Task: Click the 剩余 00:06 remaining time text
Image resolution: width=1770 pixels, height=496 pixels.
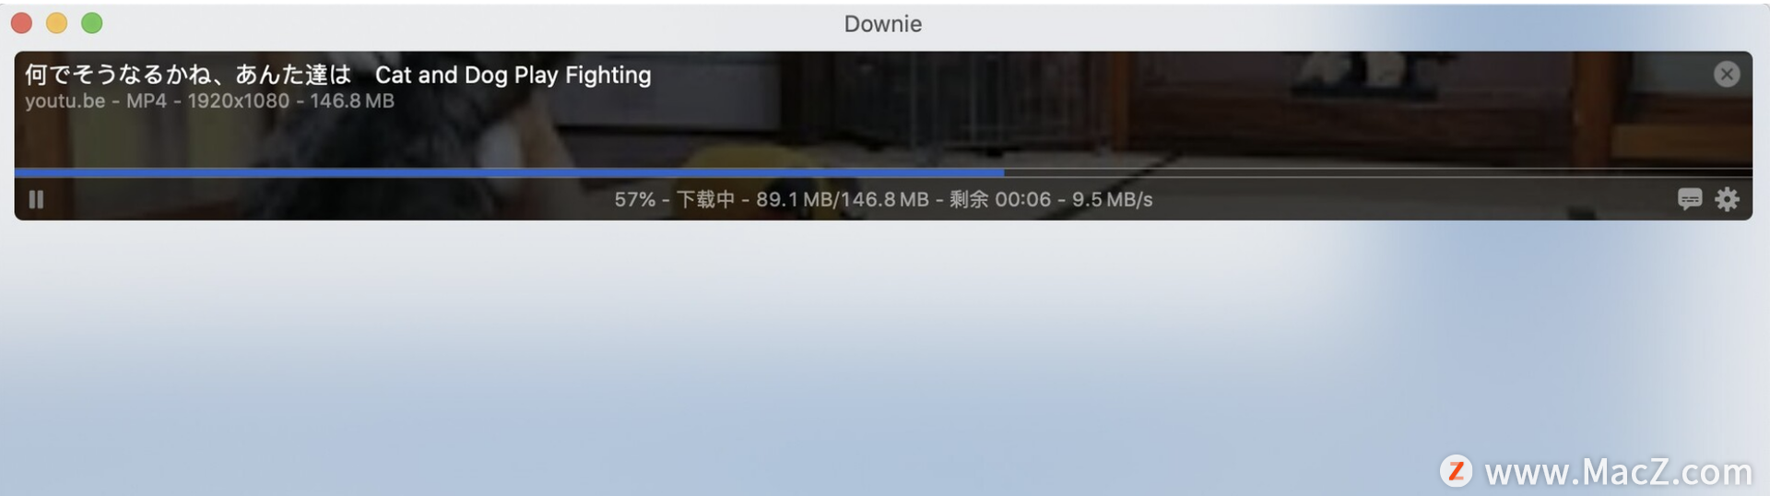Action: tap(1000, 199)
